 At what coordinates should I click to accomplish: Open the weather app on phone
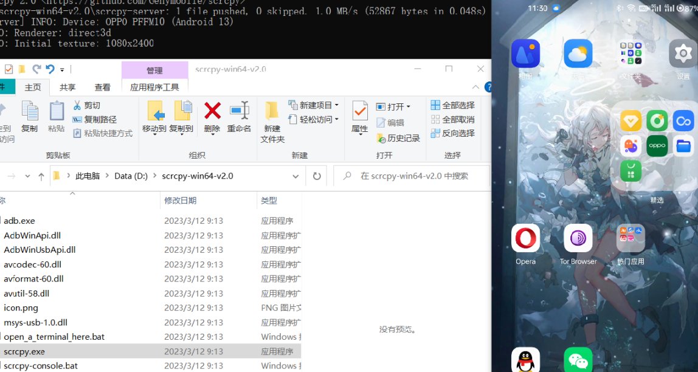click(x=578, y=53)
